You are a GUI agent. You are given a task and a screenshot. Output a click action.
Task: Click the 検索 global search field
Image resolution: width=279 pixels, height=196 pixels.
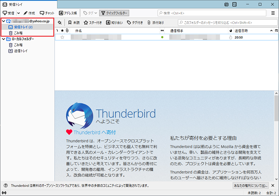point(212,13)
